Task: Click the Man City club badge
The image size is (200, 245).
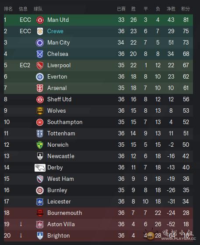Action: pyautogui.click(x=40, y=42)
